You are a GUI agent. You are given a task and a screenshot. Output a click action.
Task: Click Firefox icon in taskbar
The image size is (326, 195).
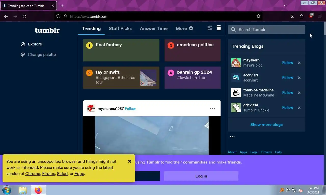(38, 190)
